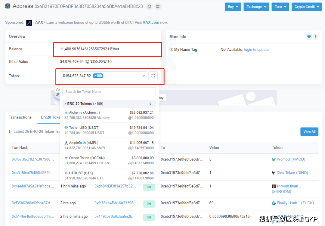Viewport: 325px width, 226px height.
Task: Click the Ampleforth token icon
Action: coord(66,143)
